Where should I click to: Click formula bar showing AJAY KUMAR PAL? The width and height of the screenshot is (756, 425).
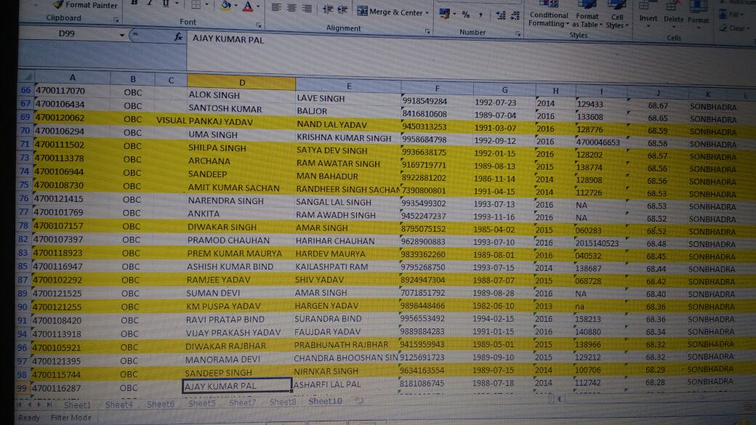(x=470, y=54)
